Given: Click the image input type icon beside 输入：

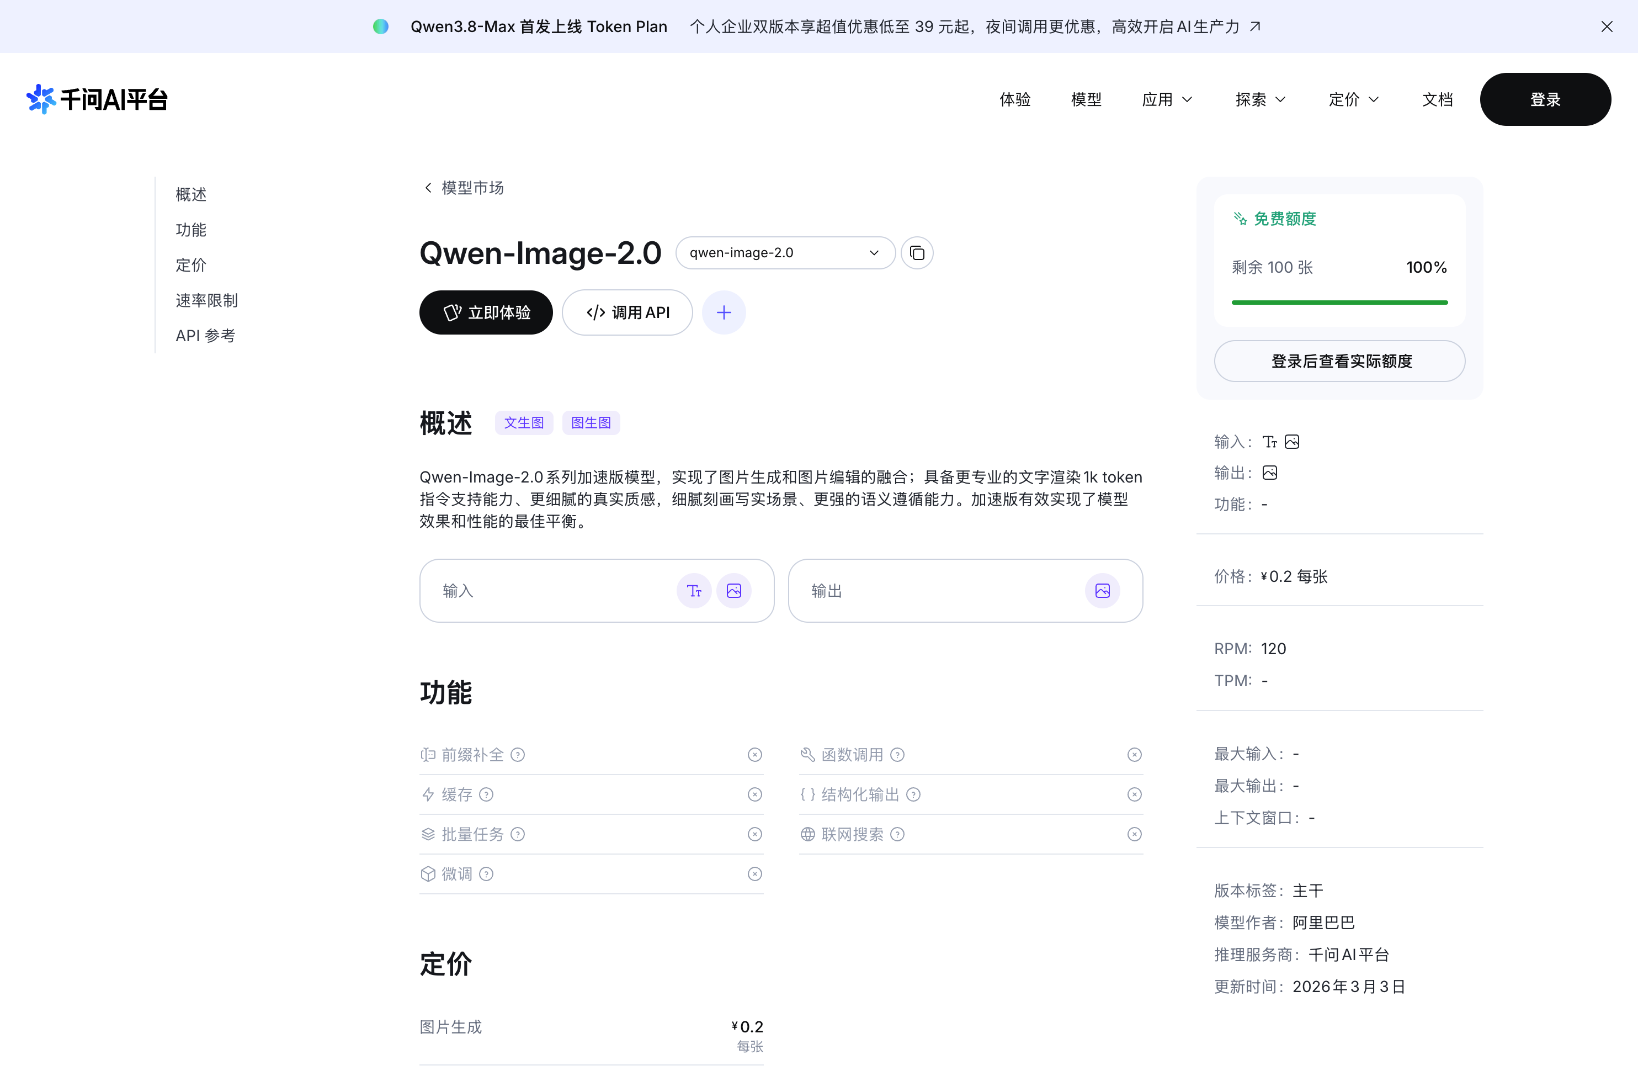Looking at the screenshot, I should point(1292,442).
